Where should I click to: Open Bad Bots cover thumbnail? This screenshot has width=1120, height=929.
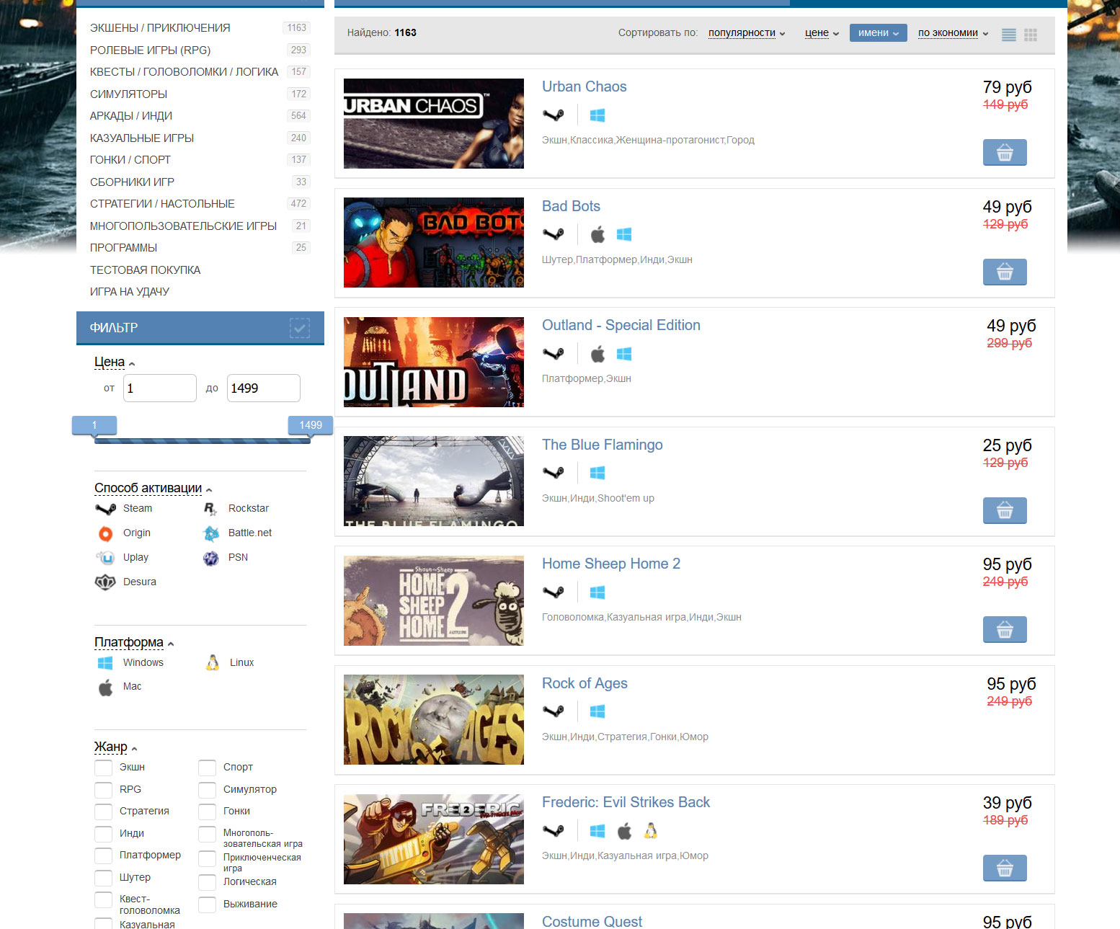434,243
